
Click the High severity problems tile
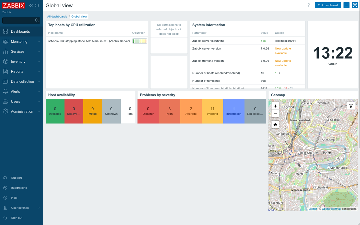(x=169, y=111)
